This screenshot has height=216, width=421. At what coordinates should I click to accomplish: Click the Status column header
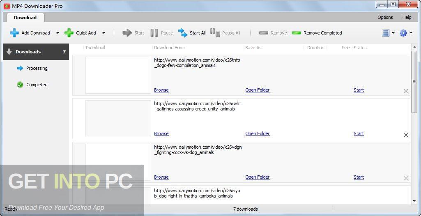360,48
